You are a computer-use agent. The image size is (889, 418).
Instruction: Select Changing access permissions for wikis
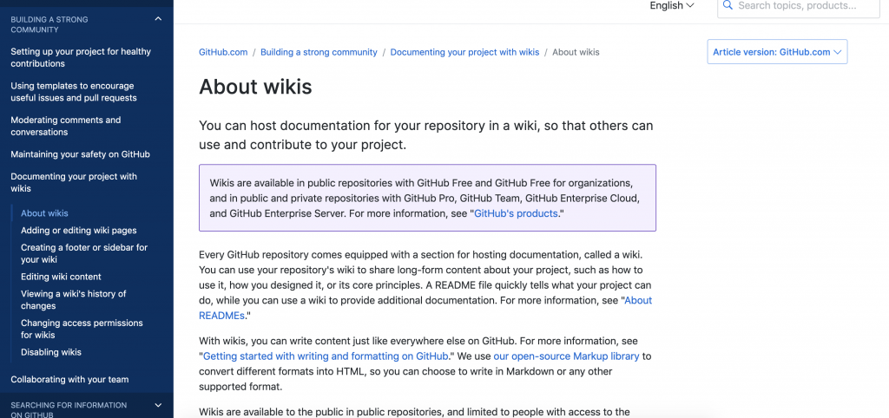pos(82,329)
